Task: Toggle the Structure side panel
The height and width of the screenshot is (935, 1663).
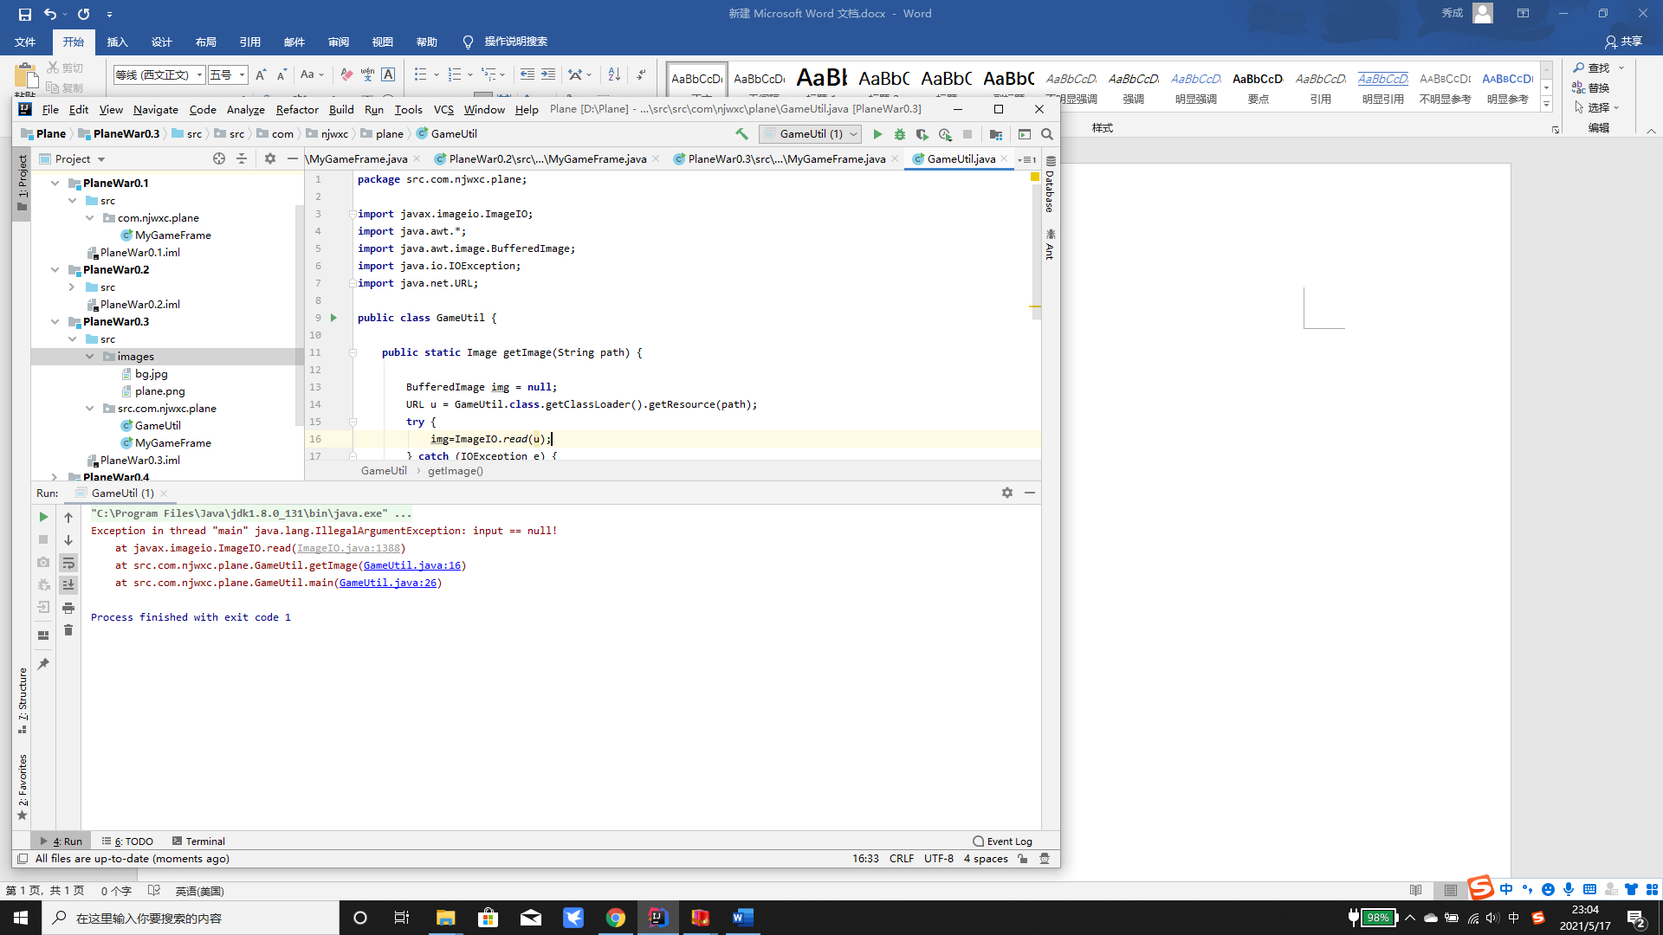Action: [x=23, y=701]
